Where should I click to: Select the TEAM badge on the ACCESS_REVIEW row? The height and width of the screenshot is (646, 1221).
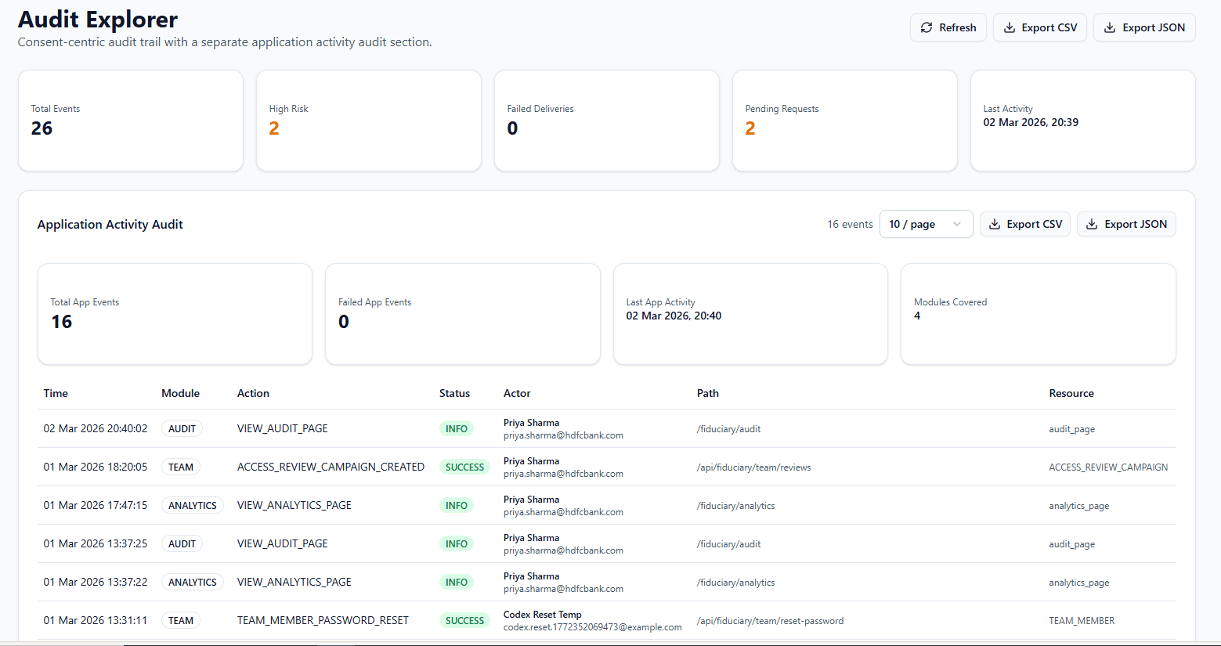pyautogui.click(x=180, y=467)
